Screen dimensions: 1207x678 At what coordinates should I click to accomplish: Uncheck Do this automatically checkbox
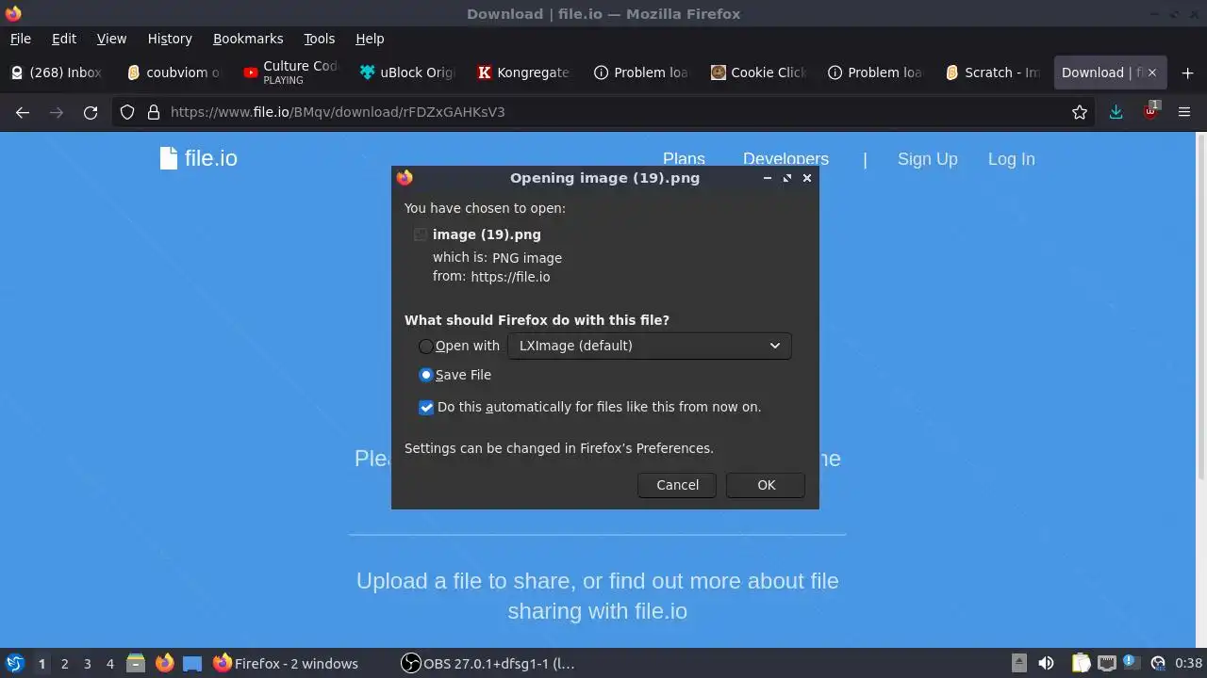point(426,407)
